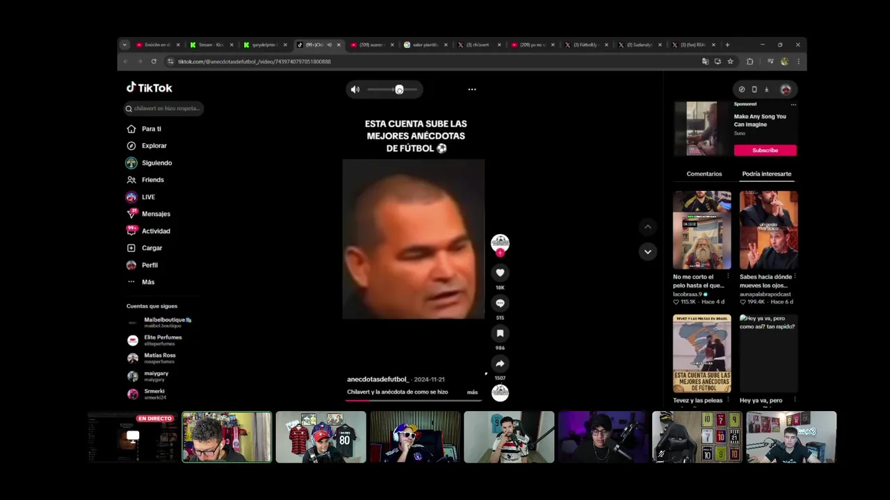
Task: Open the Srmerki followed account
Action: 147,394
